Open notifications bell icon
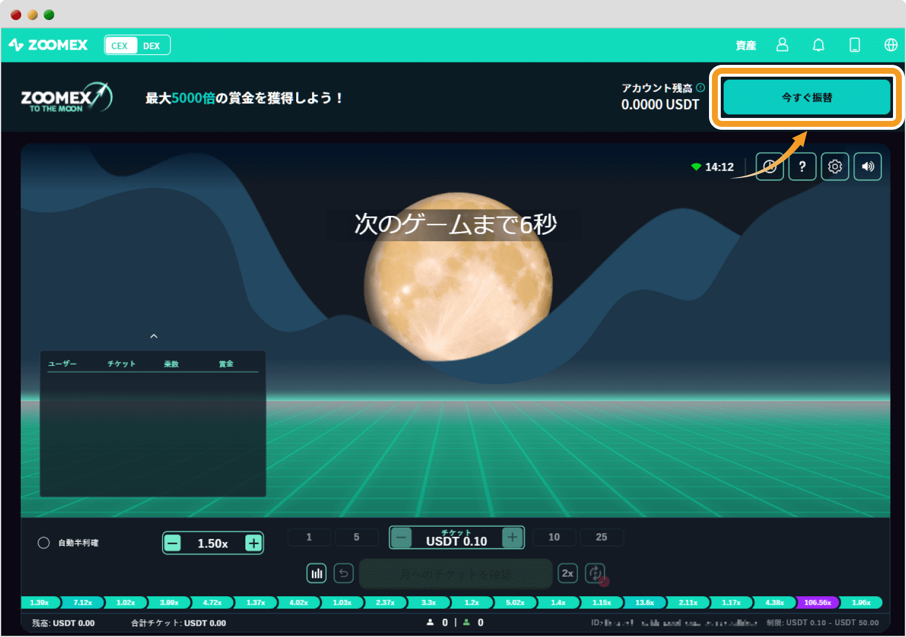 819,45
